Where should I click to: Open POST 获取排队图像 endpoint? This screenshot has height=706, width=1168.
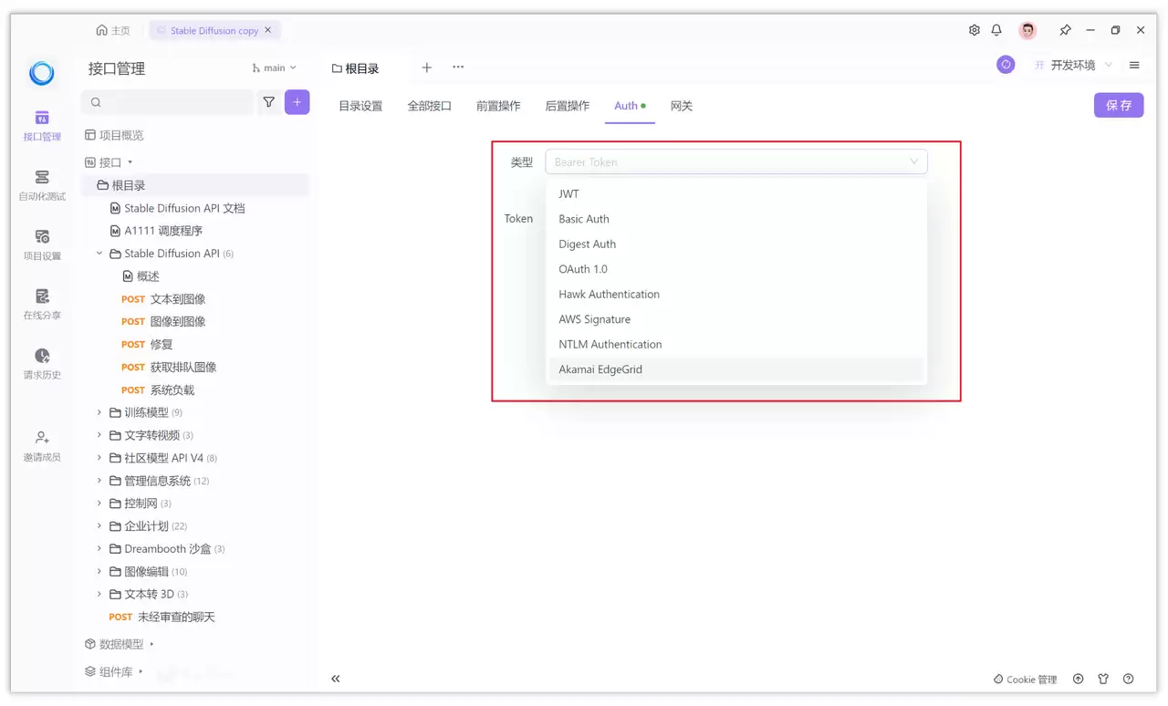point(169,368)
